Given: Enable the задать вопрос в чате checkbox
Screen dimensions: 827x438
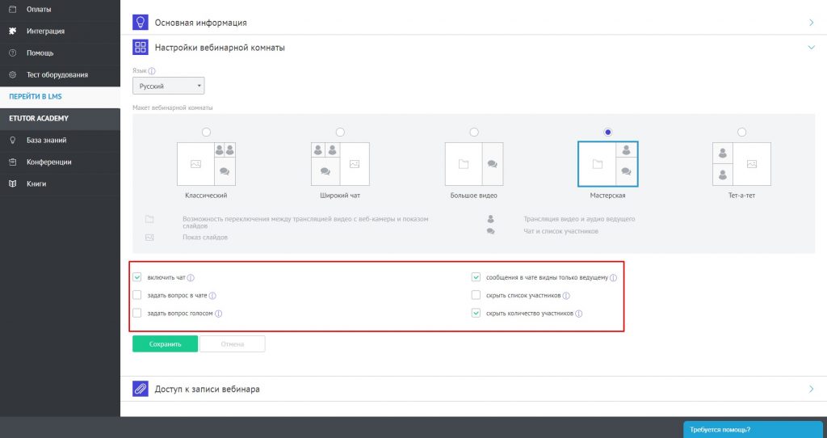Looking at the screenshot, I should [x=137, y=296].
